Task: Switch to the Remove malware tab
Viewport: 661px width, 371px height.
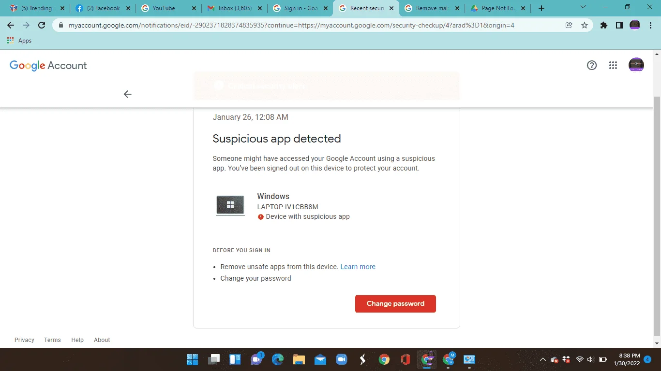Action: click(x=432, y=8)
